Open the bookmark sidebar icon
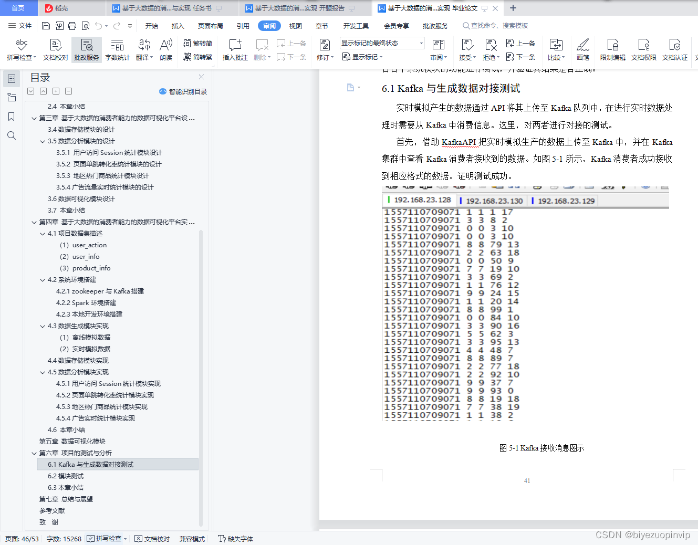The width and height of the screenshot is (698, 545). (12, 117)
